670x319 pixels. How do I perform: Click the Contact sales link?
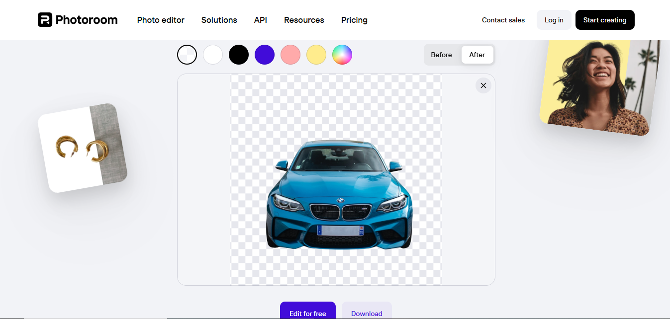click(x=503, y=20)
